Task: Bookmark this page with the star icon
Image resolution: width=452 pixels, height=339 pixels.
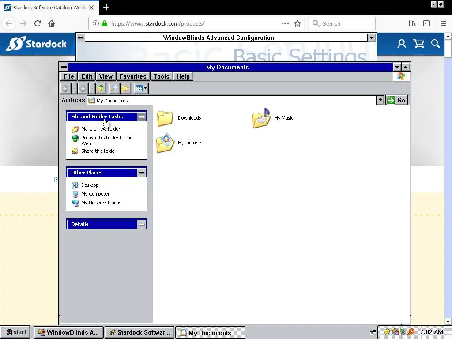Action: (298, 24)
